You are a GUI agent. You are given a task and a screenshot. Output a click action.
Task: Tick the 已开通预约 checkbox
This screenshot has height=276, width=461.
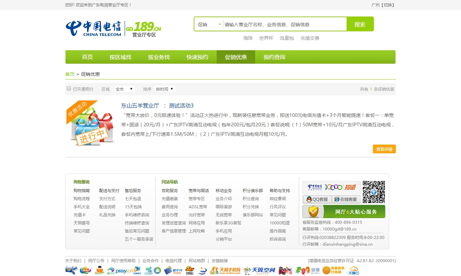coord(69,89)
